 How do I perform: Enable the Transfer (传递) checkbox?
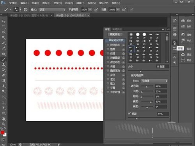tap(108, 66)
